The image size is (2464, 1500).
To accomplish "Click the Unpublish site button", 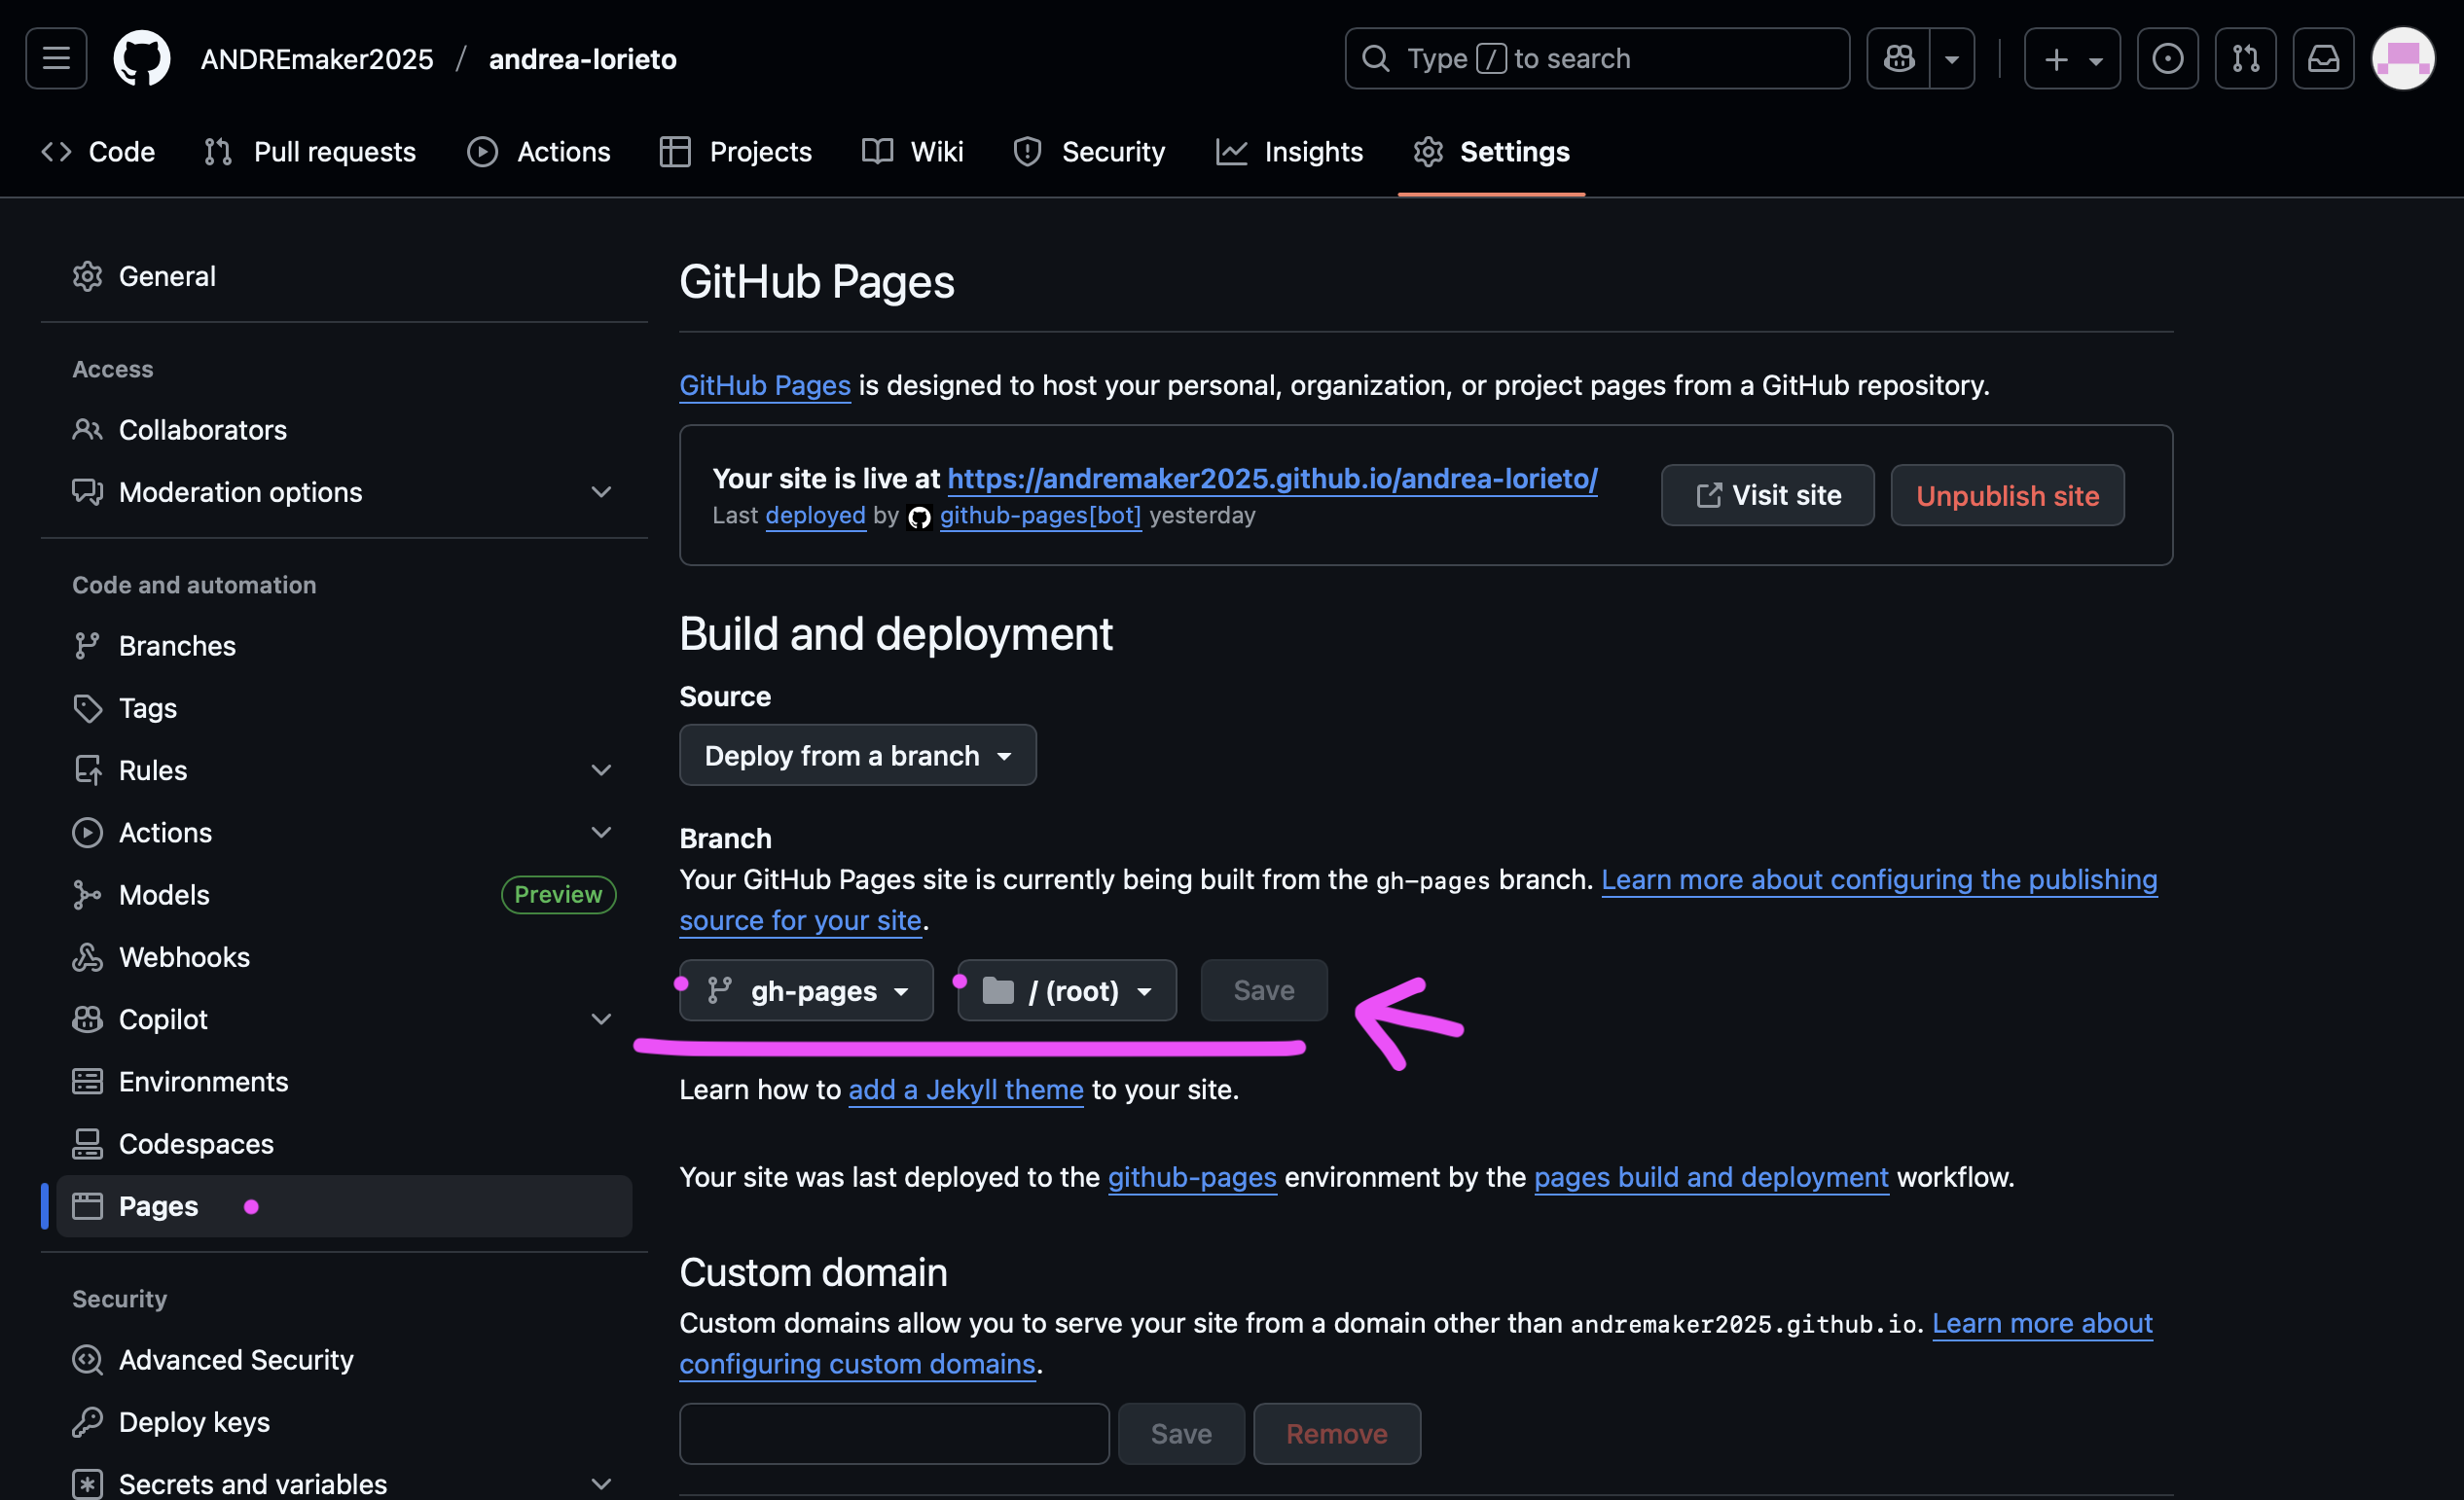I will point(2006,496).
